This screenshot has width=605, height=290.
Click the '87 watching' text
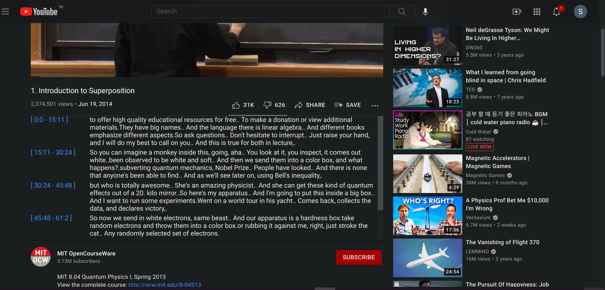pos(480,139)
